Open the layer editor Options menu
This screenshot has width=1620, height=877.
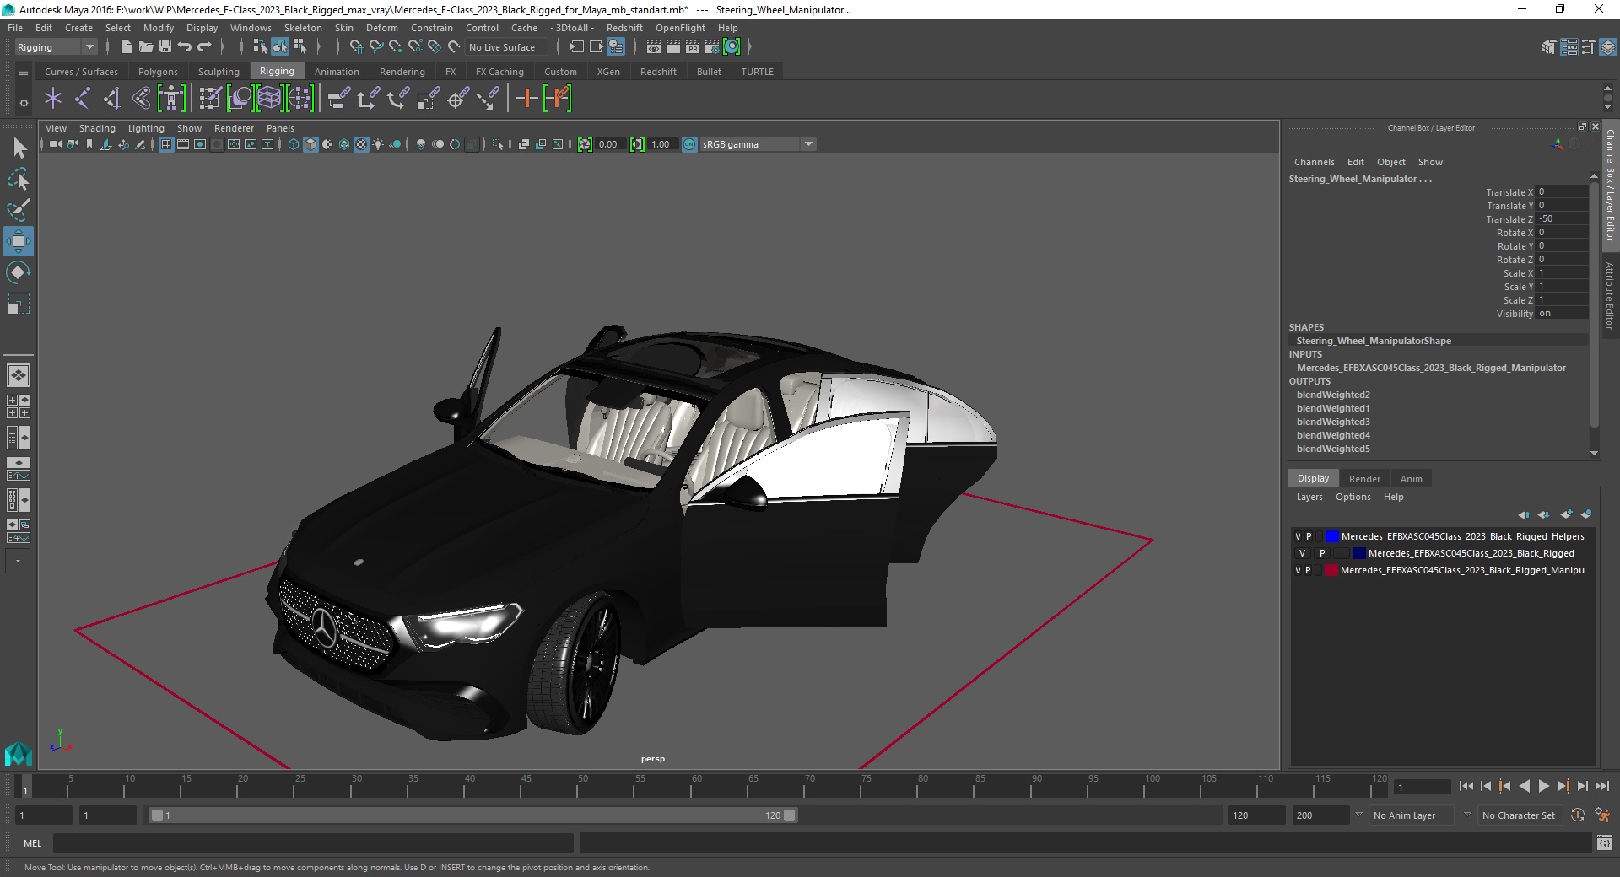(1353, 497)
